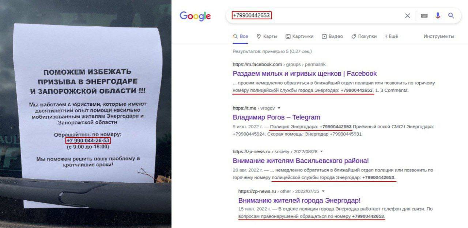The height and width of the screenshot is (228, 468).
Task: Open the Карты maps tab
Action: point(267,36)
